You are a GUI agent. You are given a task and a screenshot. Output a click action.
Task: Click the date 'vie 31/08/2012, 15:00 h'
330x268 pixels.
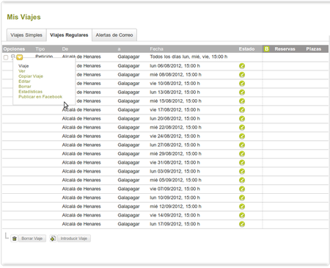[175, 163]
